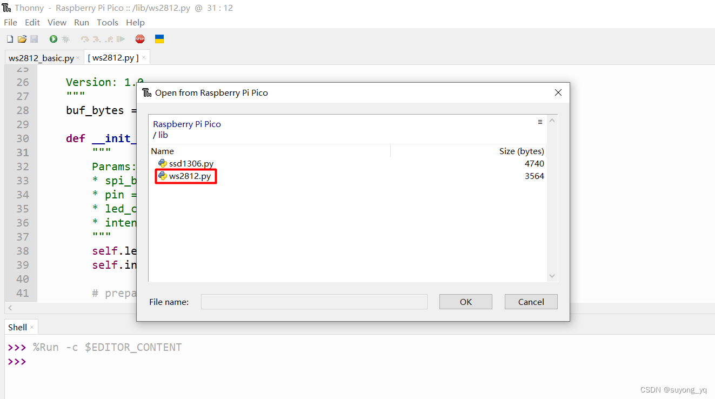Click the empty shell prompt line
This screenshot has width=715, height=399.
tap(17, 361)
